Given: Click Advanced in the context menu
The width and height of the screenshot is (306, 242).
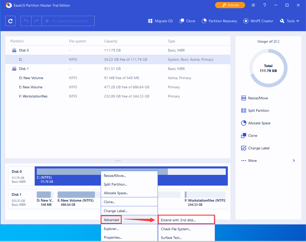Looking at the screenshot, I should (x=111, y=220).
